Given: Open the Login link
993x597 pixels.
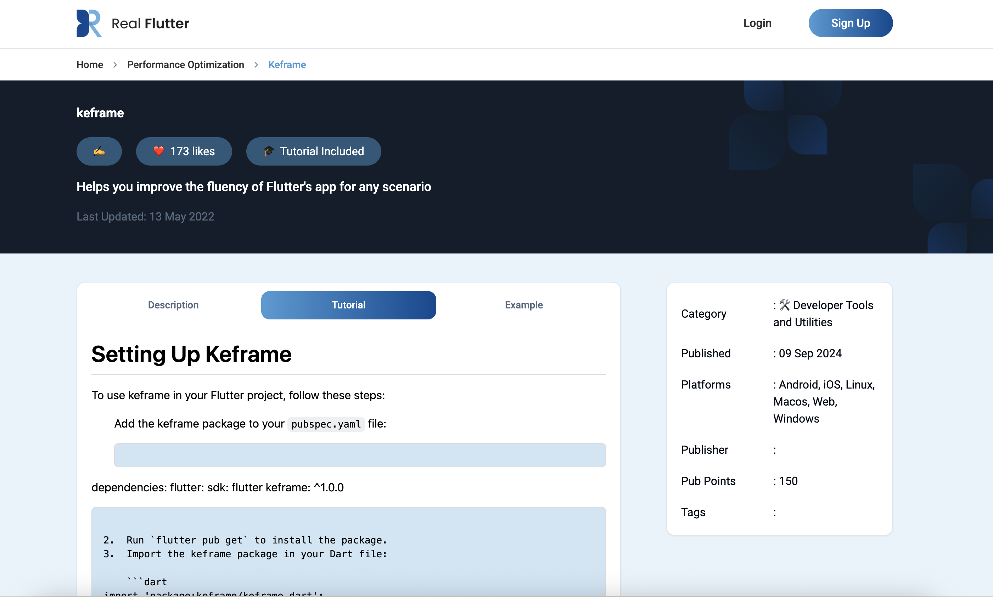Looking at the screenshot, I should click(757, 23).
